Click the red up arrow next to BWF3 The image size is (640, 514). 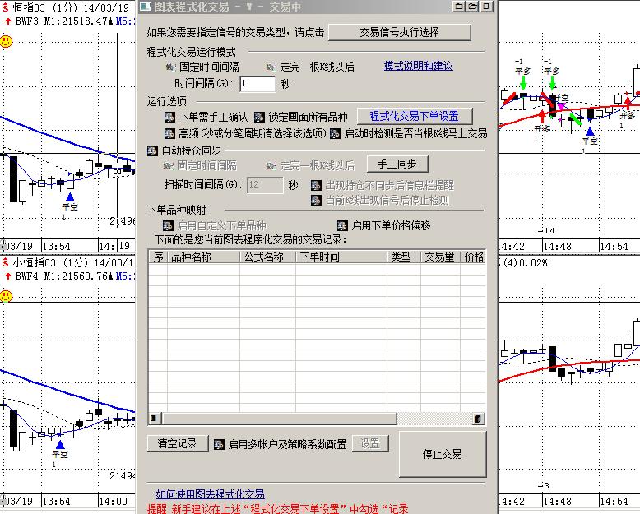point(7,21)
